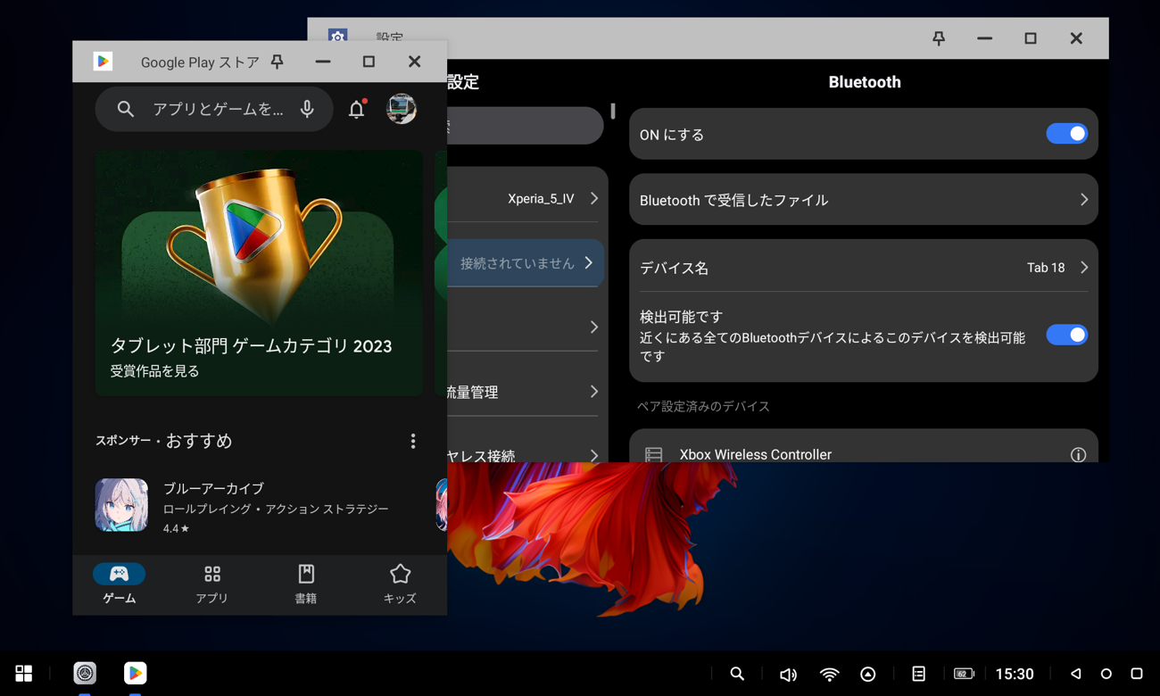This screenshot has width=1160, height=696.
Task: Switch to the ゲーム tab
Action: point(120,584)
